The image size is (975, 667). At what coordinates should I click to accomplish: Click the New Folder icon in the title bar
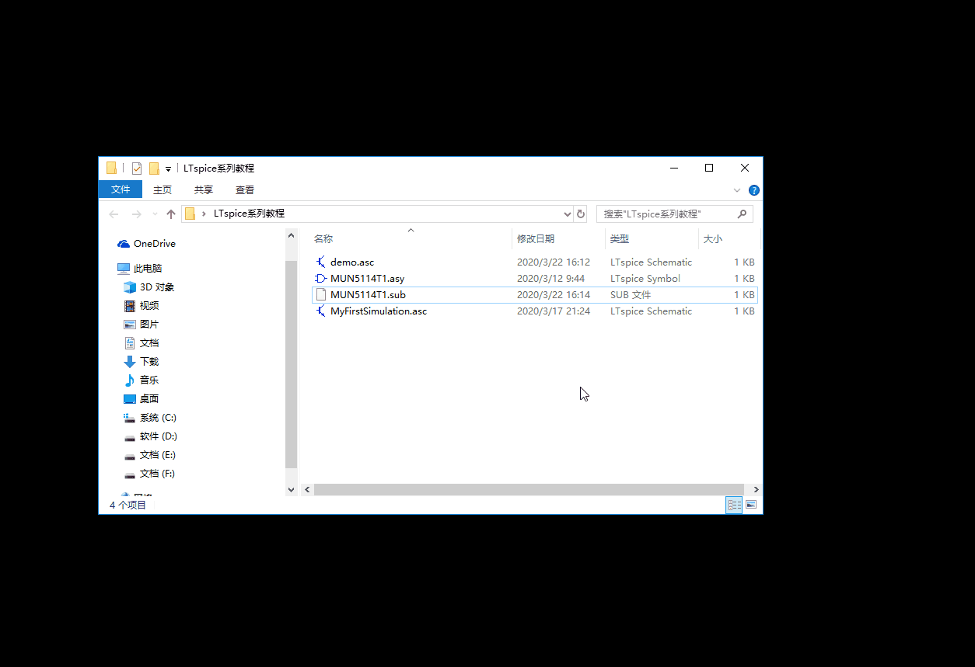coord(154,168)
